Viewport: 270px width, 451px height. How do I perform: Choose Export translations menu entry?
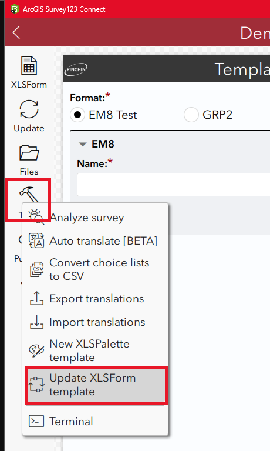coord(95,299)
